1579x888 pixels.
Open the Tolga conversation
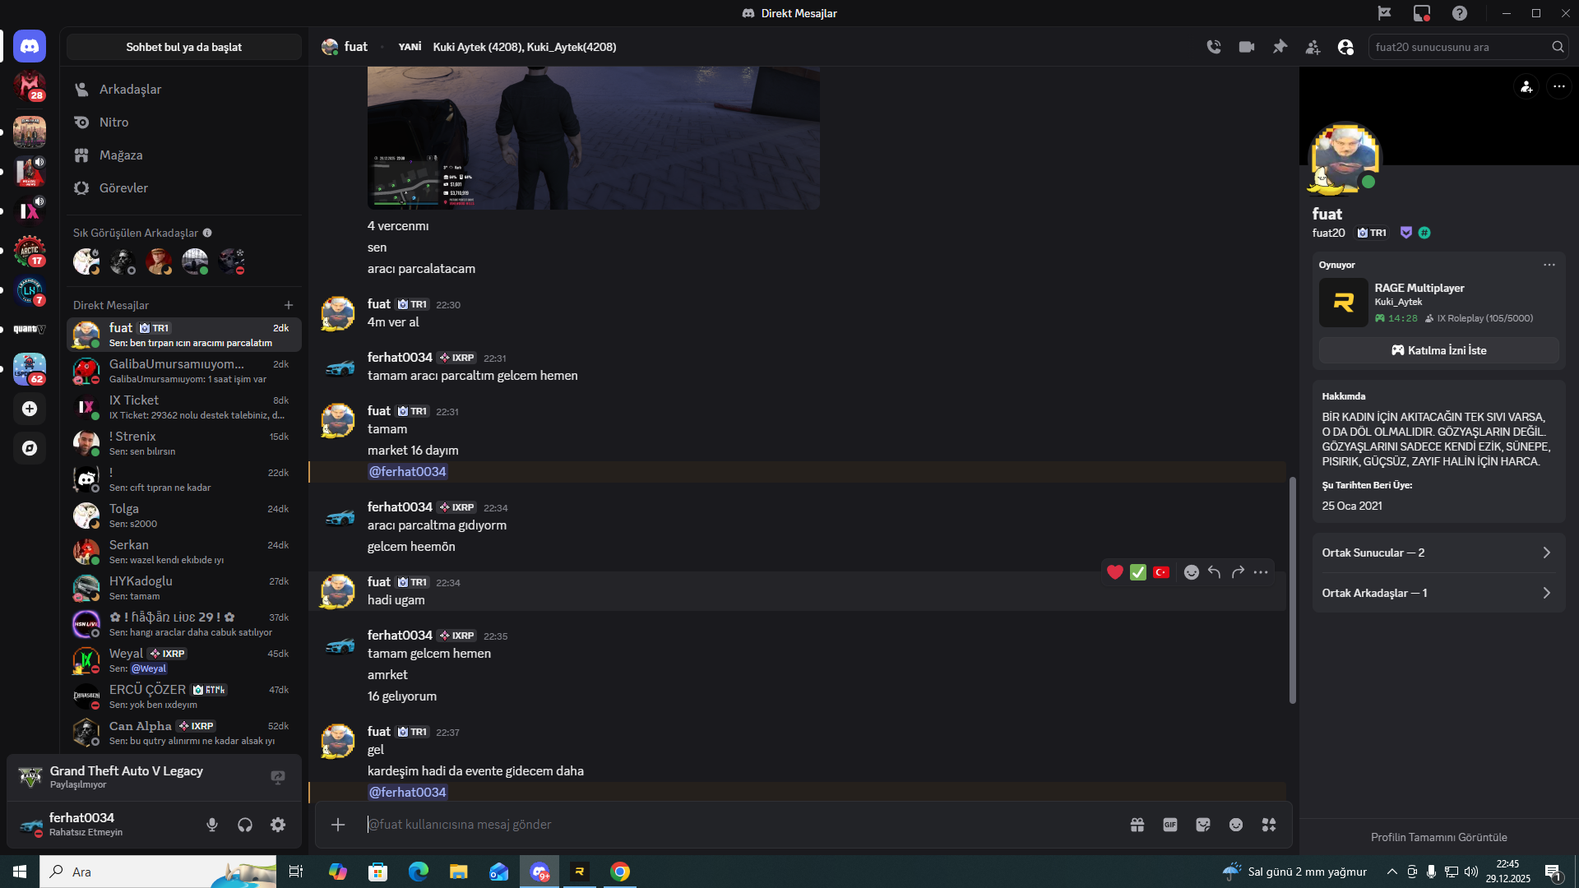click(184, 516)
